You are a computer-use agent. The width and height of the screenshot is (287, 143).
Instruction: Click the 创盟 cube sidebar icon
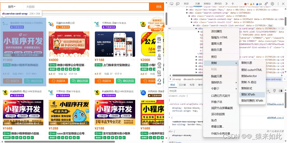pyautogui.click(x=159, y=65)
